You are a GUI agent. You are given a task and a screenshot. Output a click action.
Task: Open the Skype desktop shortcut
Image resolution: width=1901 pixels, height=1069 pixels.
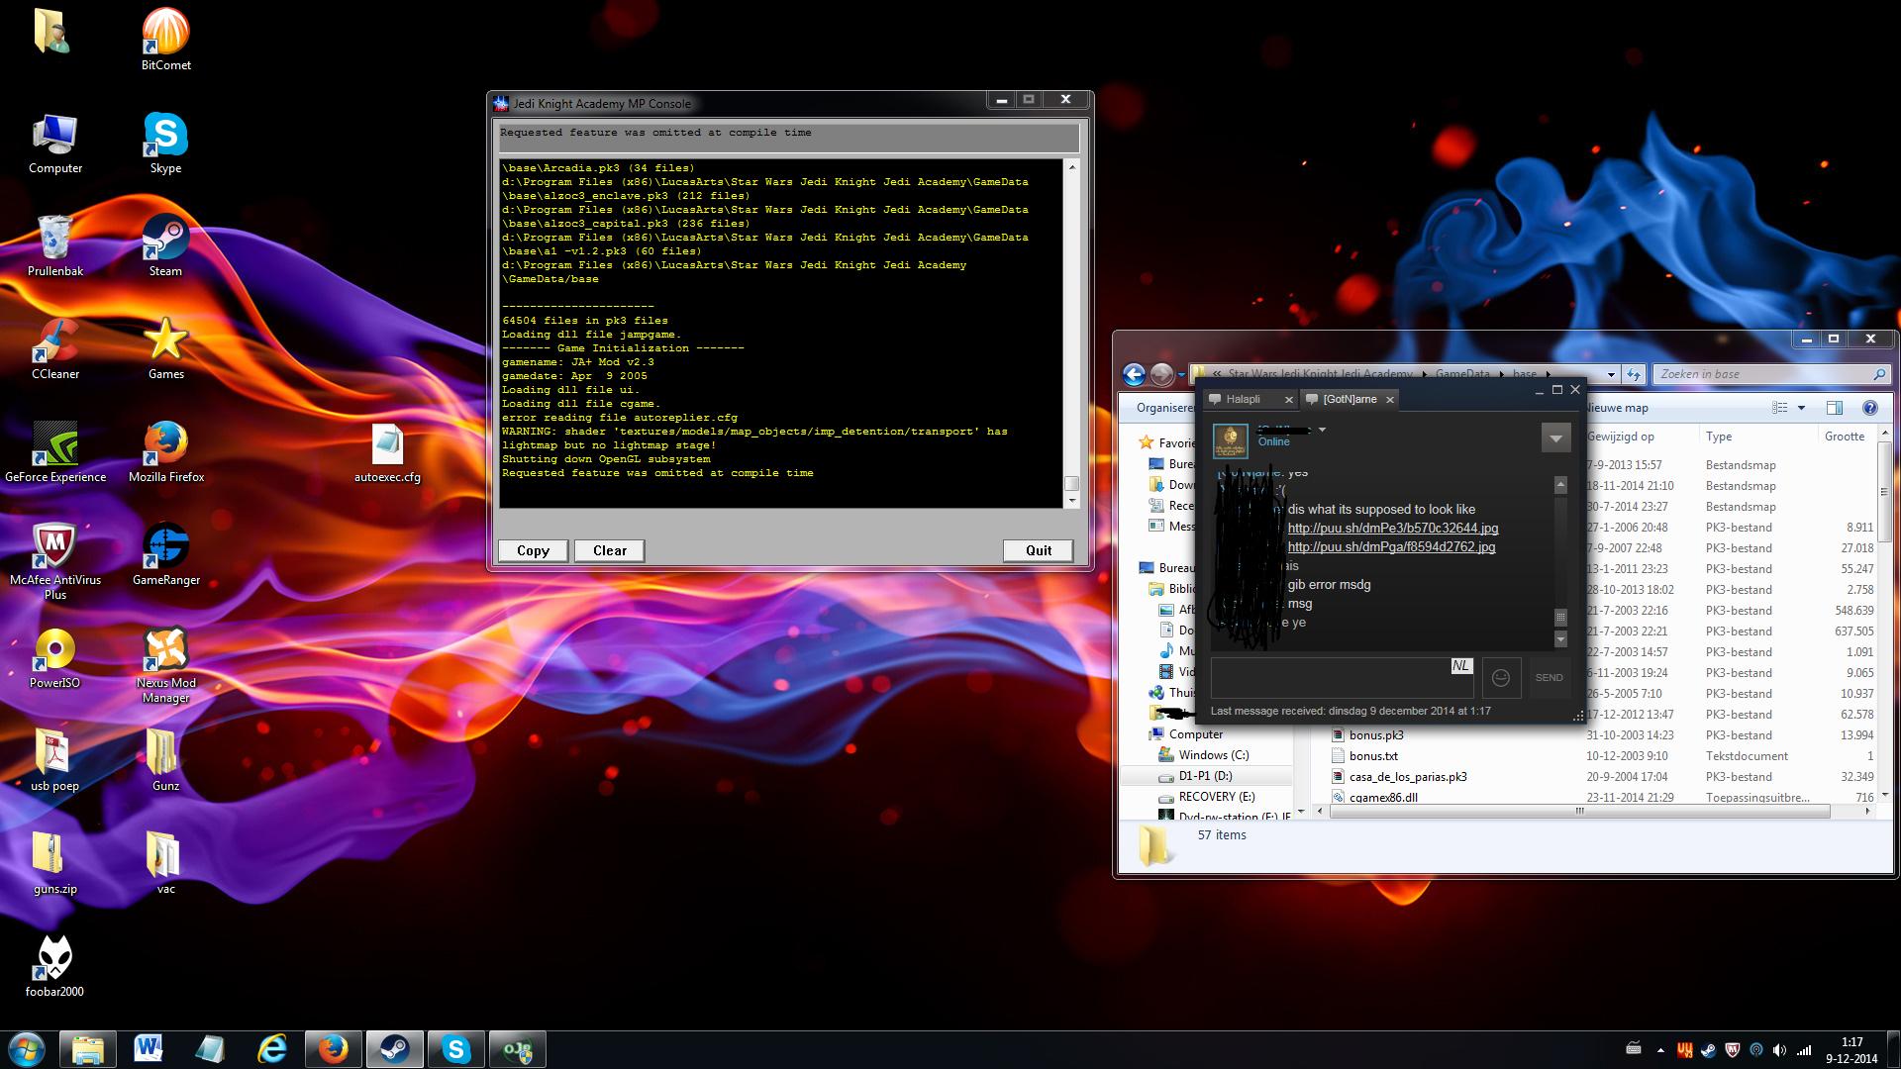pos(165,143)
